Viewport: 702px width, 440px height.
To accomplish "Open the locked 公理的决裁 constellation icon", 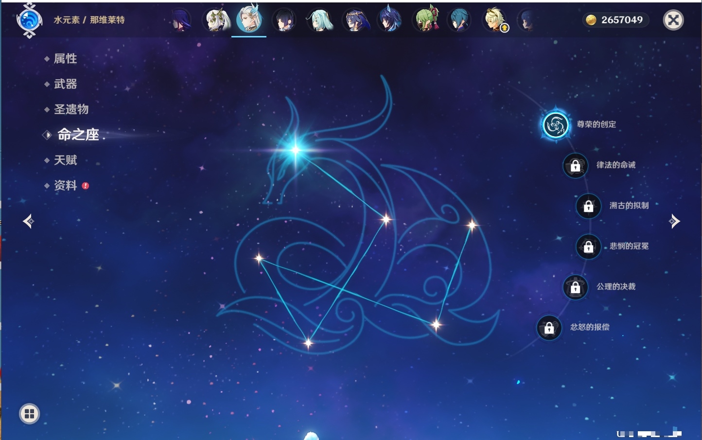I will [x=575, y=287].
